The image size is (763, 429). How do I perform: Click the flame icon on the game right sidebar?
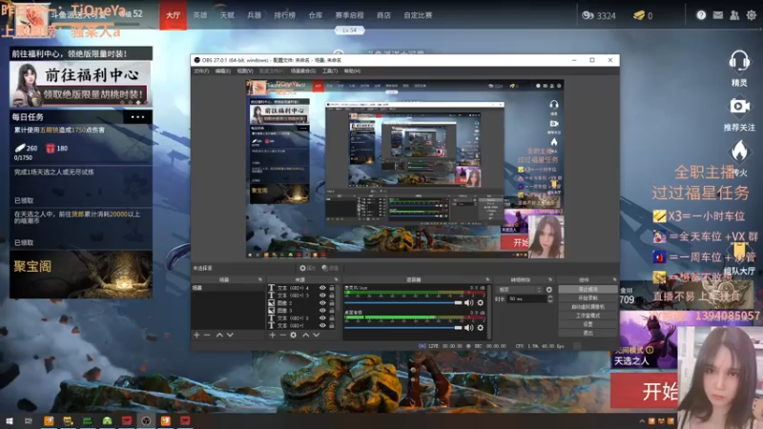click(739, 151)
